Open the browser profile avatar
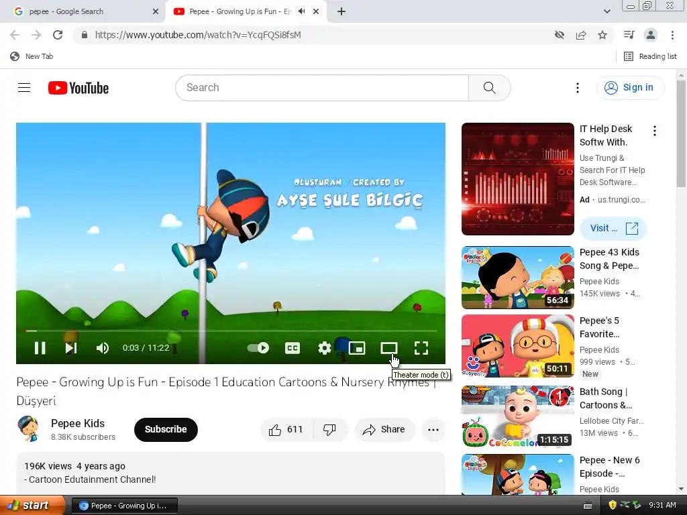 click(651, 35)
